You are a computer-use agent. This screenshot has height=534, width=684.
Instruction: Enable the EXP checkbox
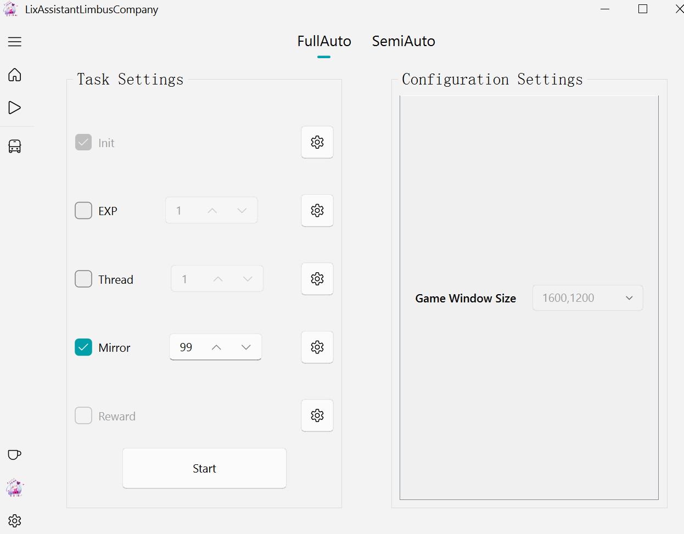[83, 211]
